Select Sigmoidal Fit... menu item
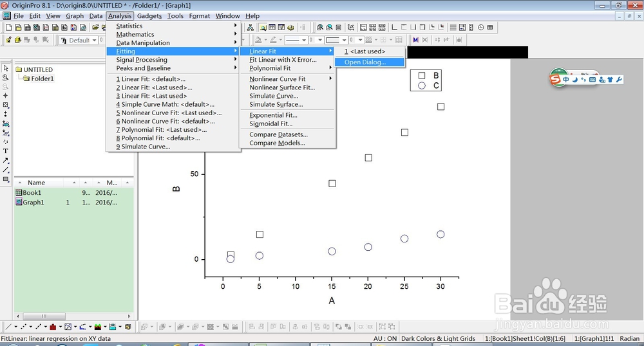This screenshot has height=346, width=644. tap(287, 123)
